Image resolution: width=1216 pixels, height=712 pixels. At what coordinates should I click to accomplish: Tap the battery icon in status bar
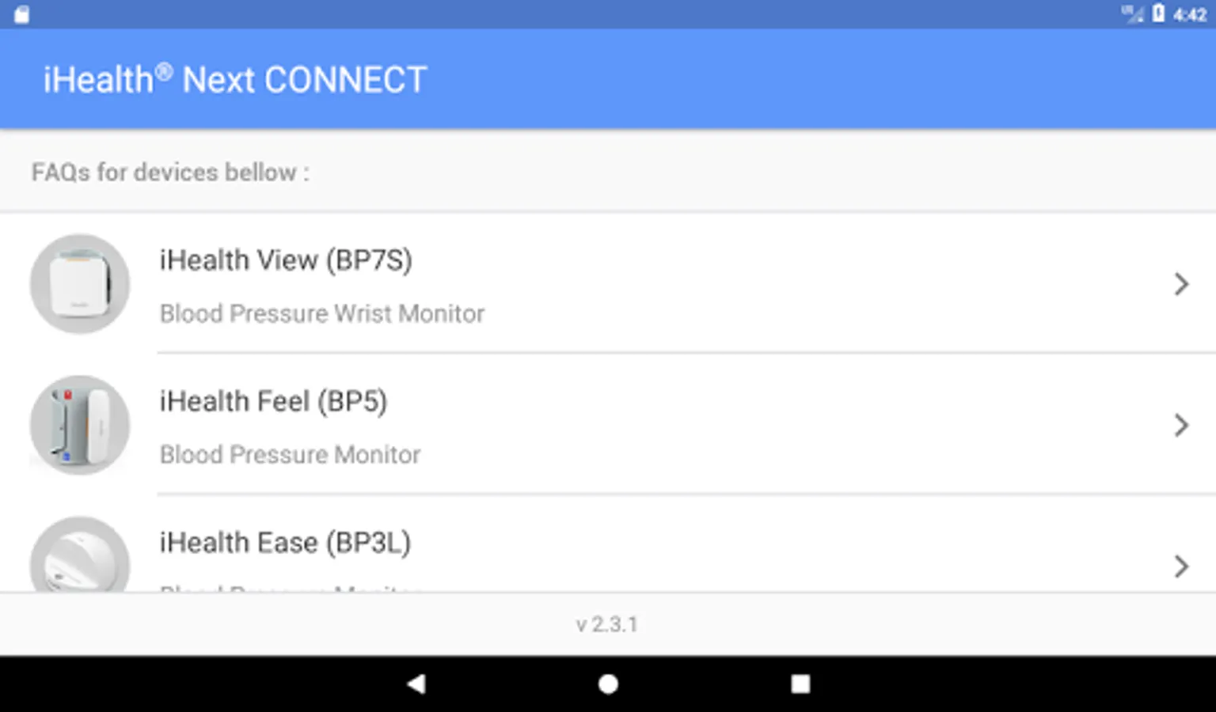tap(1158, 13)
